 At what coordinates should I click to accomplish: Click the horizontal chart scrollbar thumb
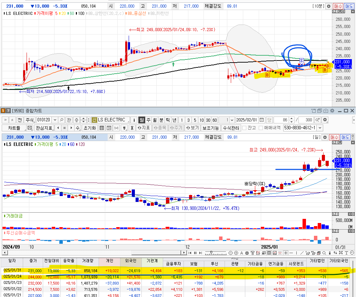[x=156, y=253]
